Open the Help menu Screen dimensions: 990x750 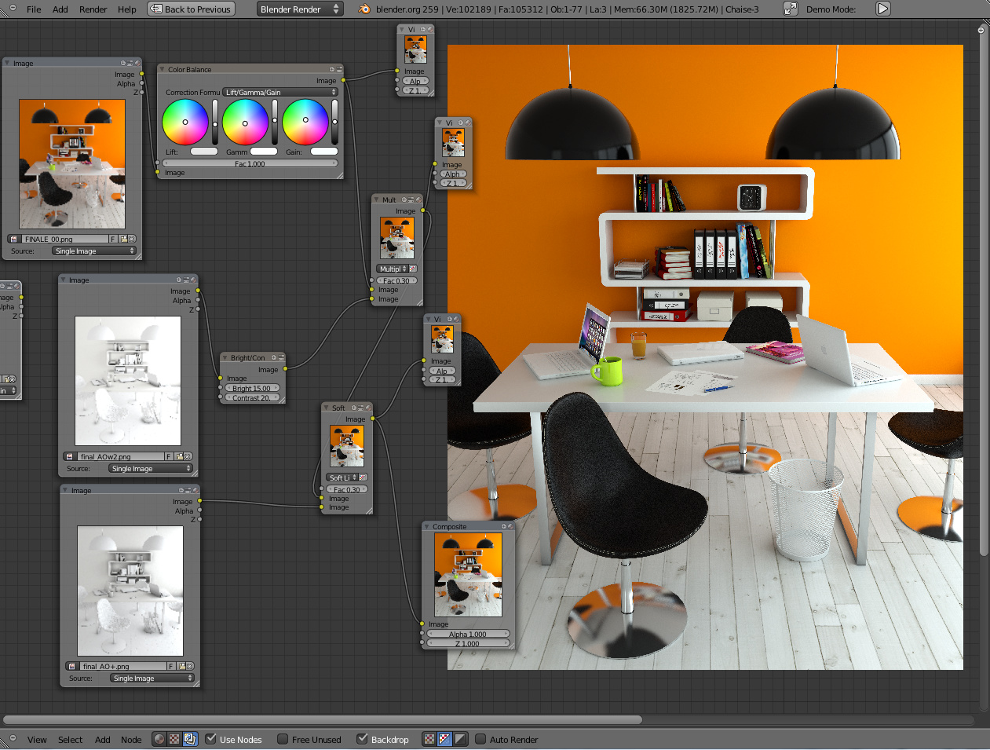pyautogui.click(x=127, y=9)
